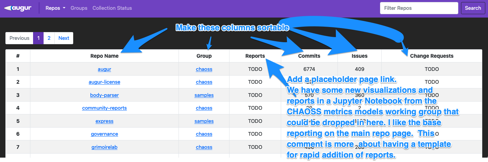
Task: Open samples group link in body-parser row
Action: pos(204,95)
